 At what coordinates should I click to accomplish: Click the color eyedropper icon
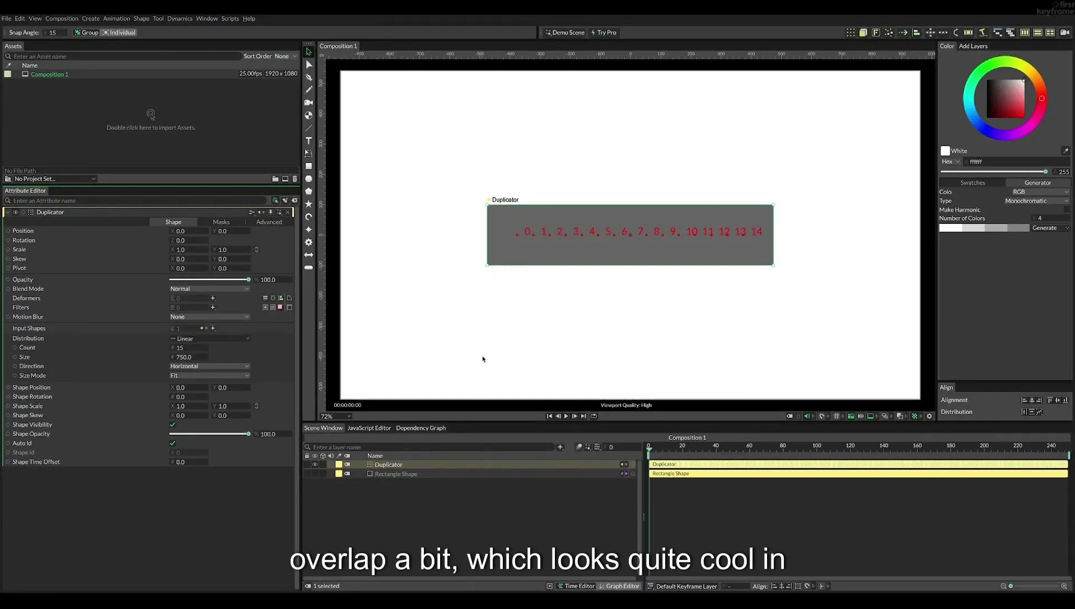(x=1065, y=151)
